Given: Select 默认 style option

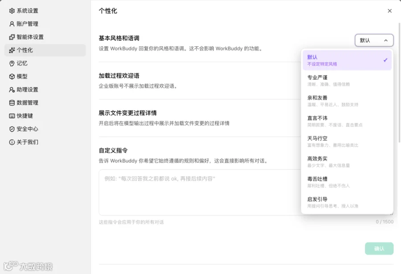Looking at the screenshot, I should click(347, 60).
